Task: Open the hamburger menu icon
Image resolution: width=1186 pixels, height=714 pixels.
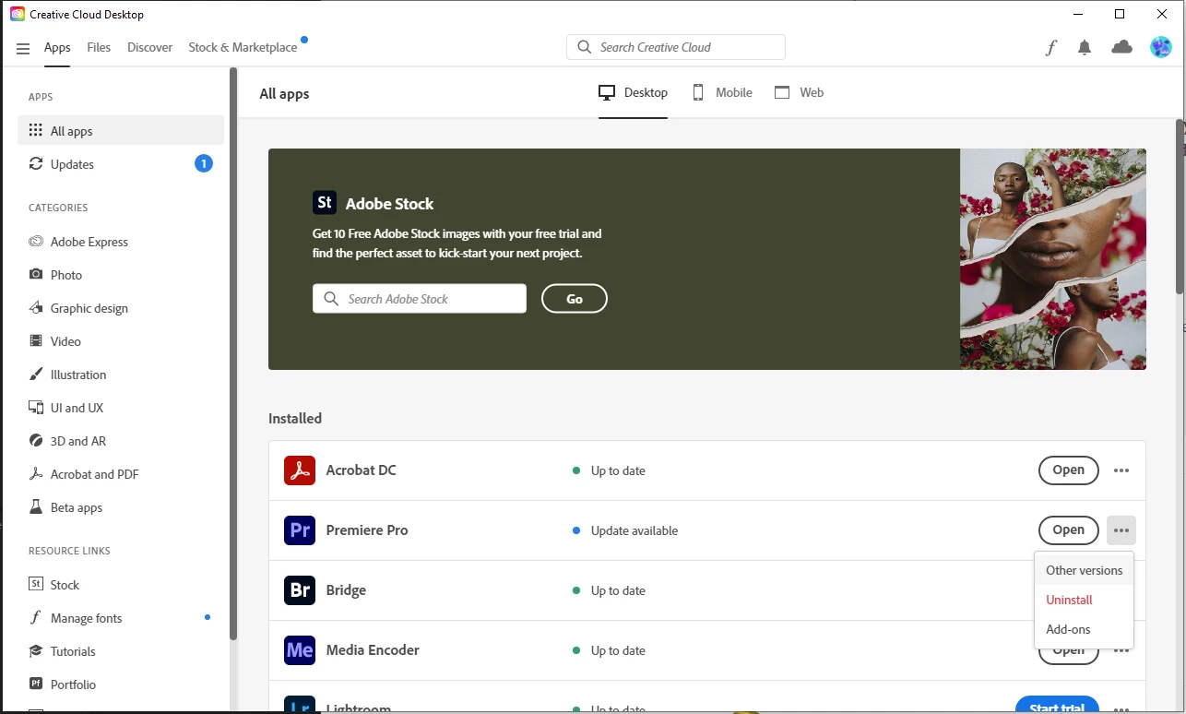Action: tap(23, 48)
